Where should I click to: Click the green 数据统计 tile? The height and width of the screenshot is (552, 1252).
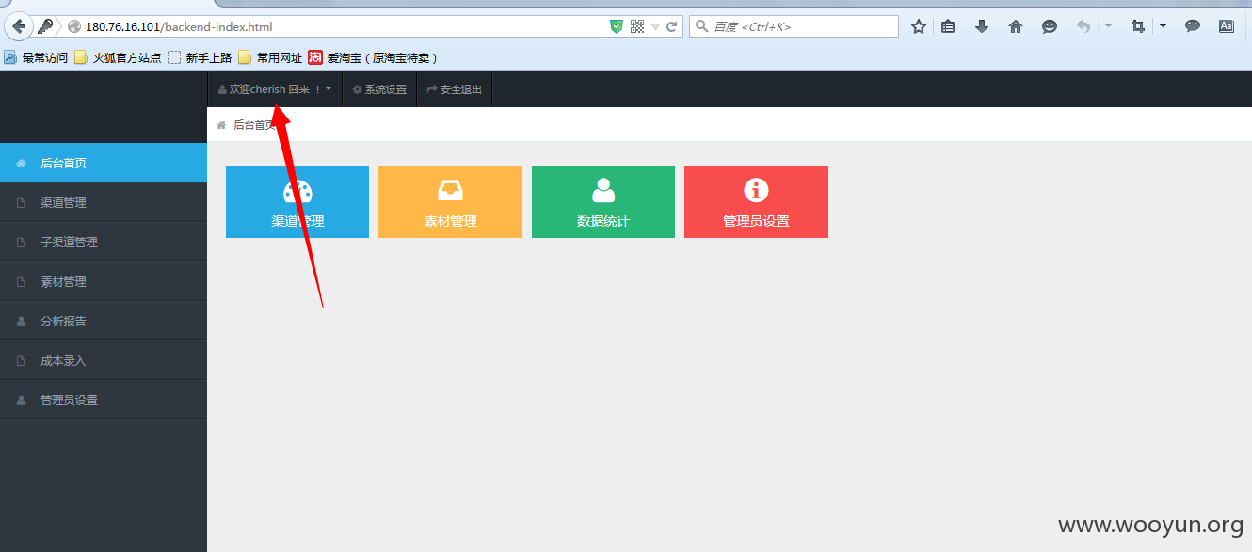coord(603,202)
